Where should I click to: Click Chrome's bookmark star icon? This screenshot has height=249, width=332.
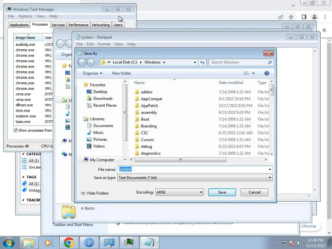click(x=291, y=17)
